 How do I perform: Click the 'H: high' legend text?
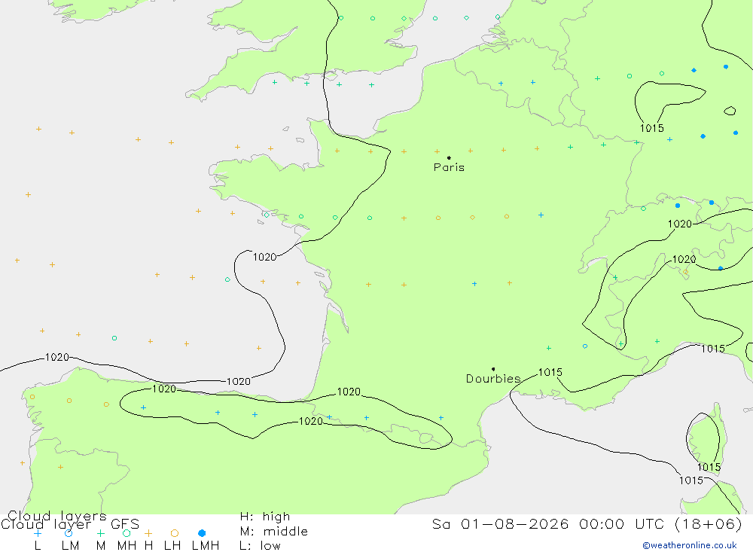pyautogui.click(x=265, y=517)
